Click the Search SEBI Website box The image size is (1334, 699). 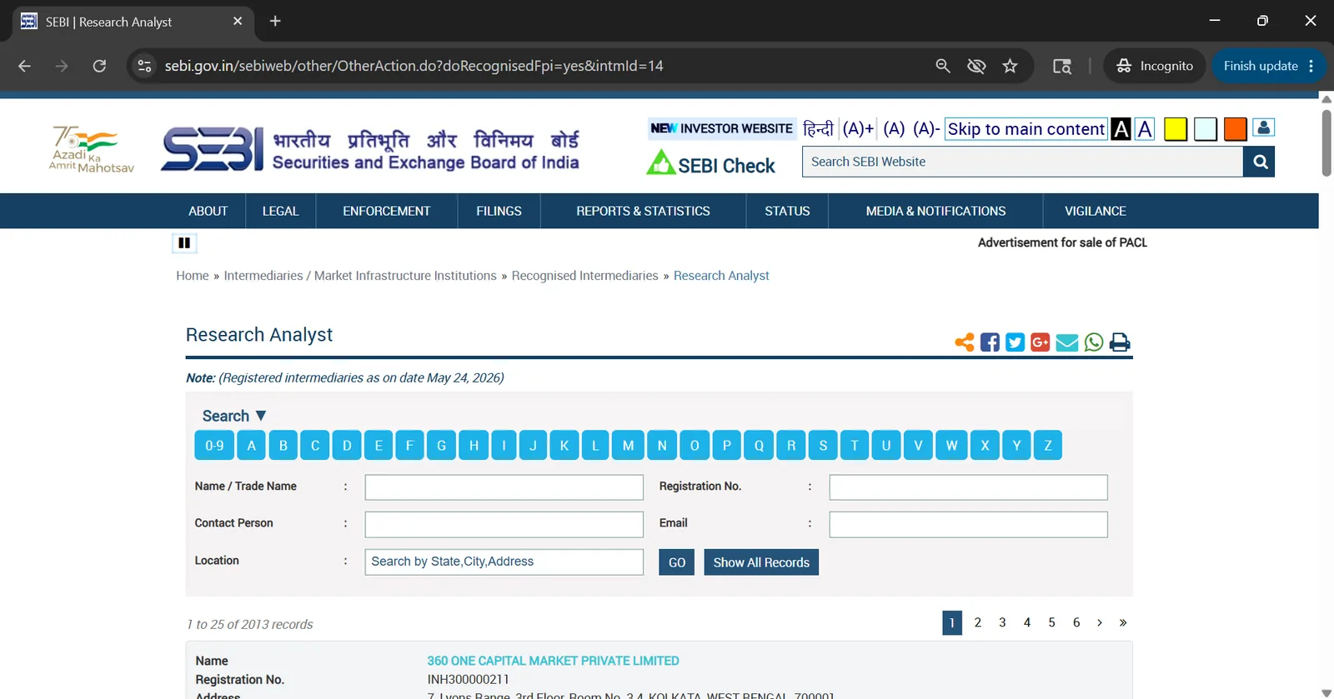(x=1022, y=162)
